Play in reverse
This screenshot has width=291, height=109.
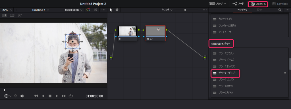tap(43, 96)
